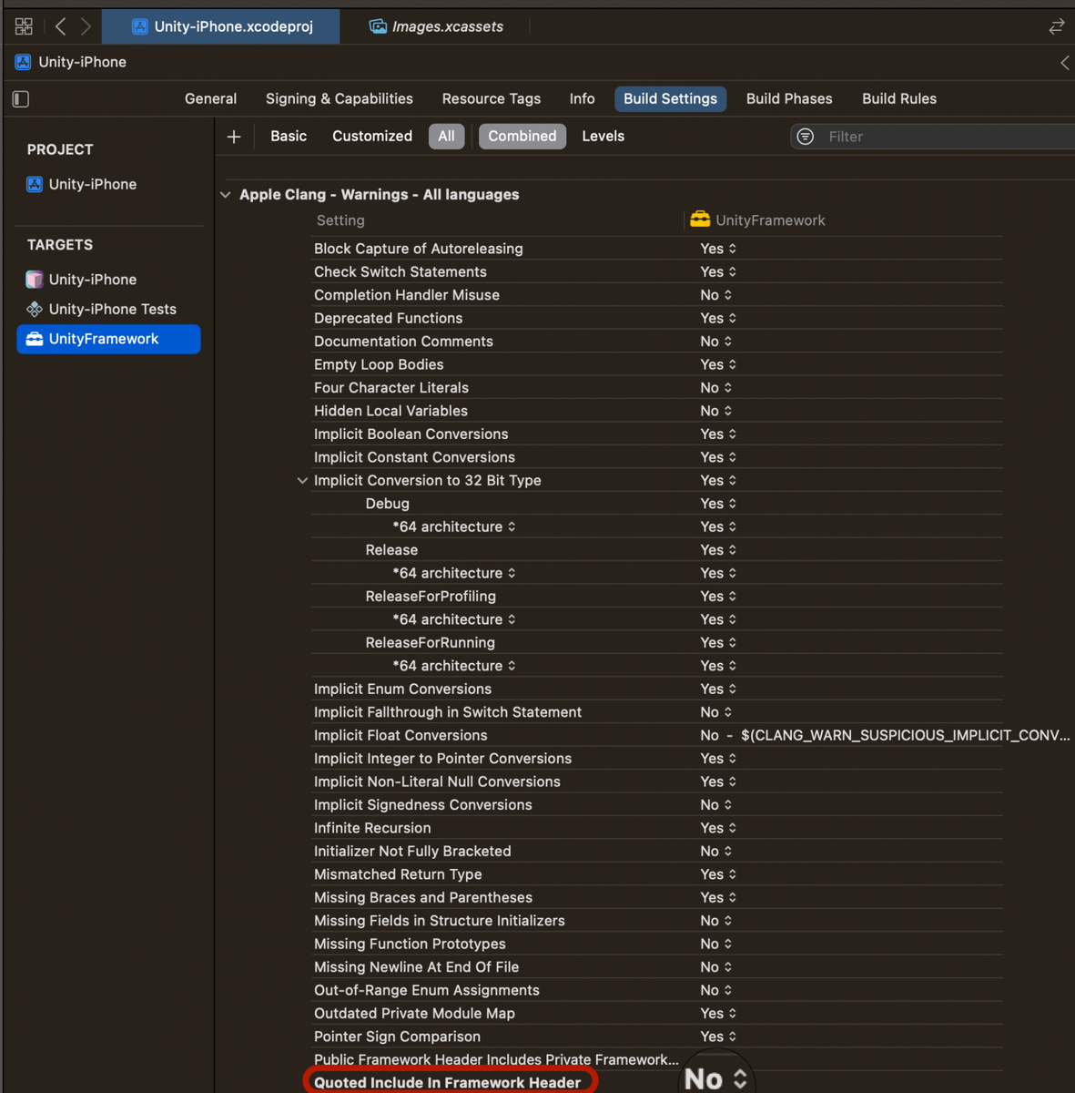
Task: Open the Build Phases tab
Action: pyautogui.click(x=789, y=98)
